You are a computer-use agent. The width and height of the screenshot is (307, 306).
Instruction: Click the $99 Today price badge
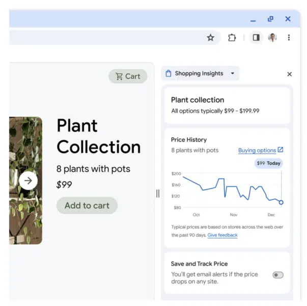[x=268, y=163]
